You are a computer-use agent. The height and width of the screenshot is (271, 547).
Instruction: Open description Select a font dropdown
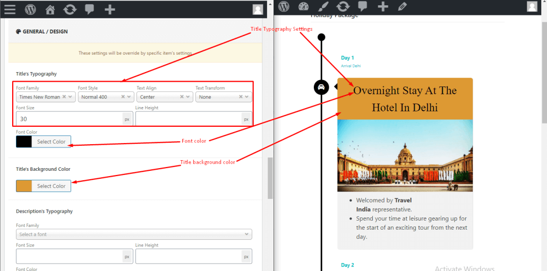point(134,234)
